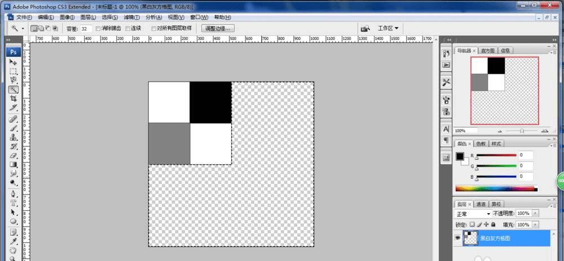Select the Eraser tool

[x=14, y=155]
